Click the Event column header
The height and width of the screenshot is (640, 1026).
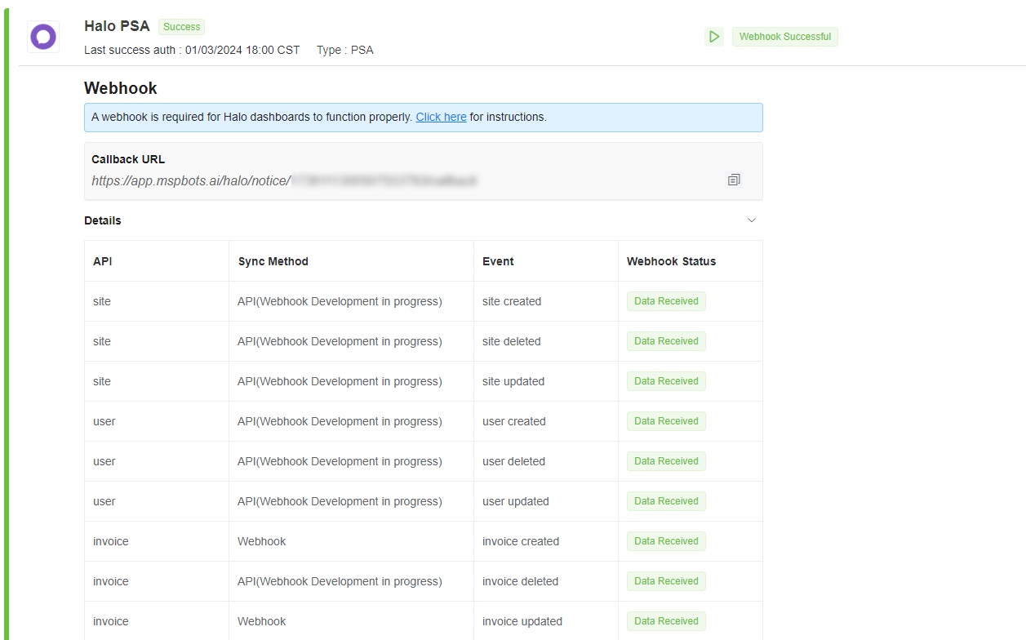click(x=498, y=261)
